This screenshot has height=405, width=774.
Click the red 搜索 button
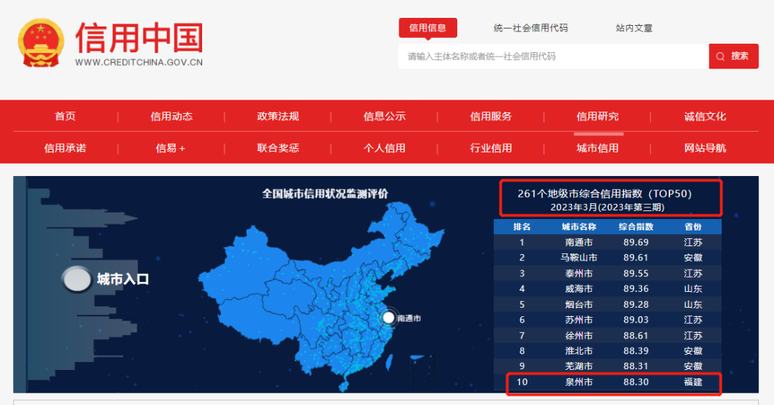pyautogui.click(x=734, y=56)
